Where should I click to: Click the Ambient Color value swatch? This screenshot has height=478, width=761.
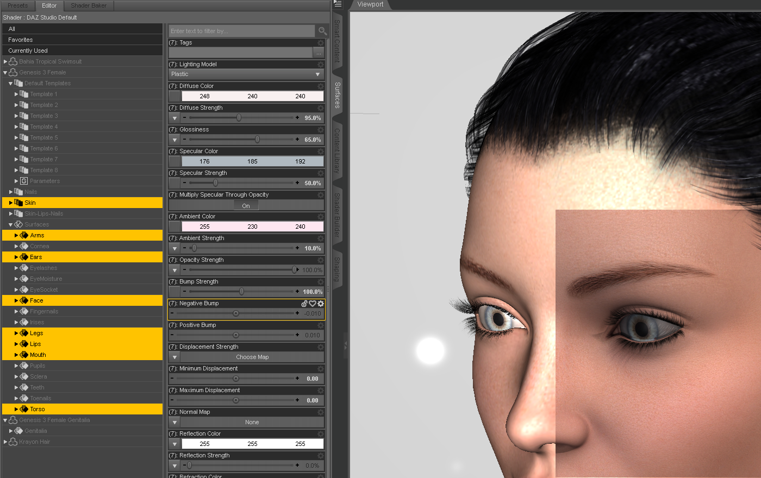(x=252, y=227)
